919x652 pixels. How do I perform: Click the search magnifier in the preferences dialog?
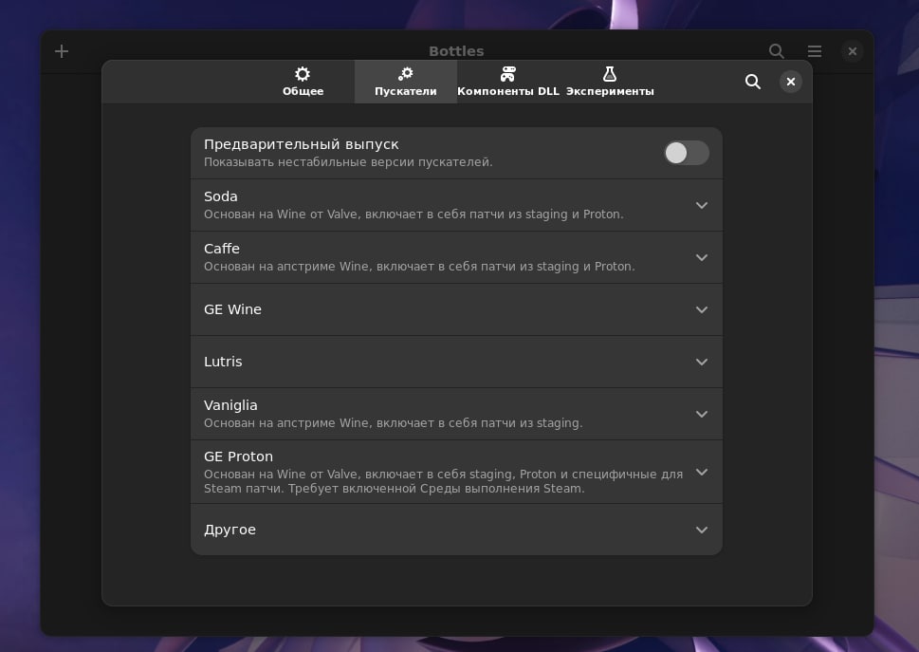pyautogui.click(x=753, y=82)
